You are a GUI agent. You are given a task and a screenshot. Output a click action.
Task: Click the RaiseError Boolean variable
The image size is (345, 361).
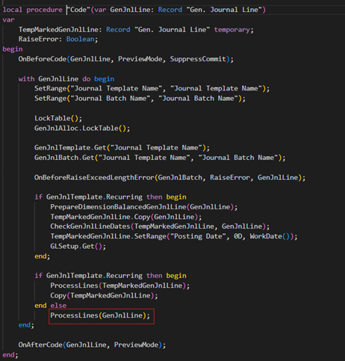(x=58, y=39)
